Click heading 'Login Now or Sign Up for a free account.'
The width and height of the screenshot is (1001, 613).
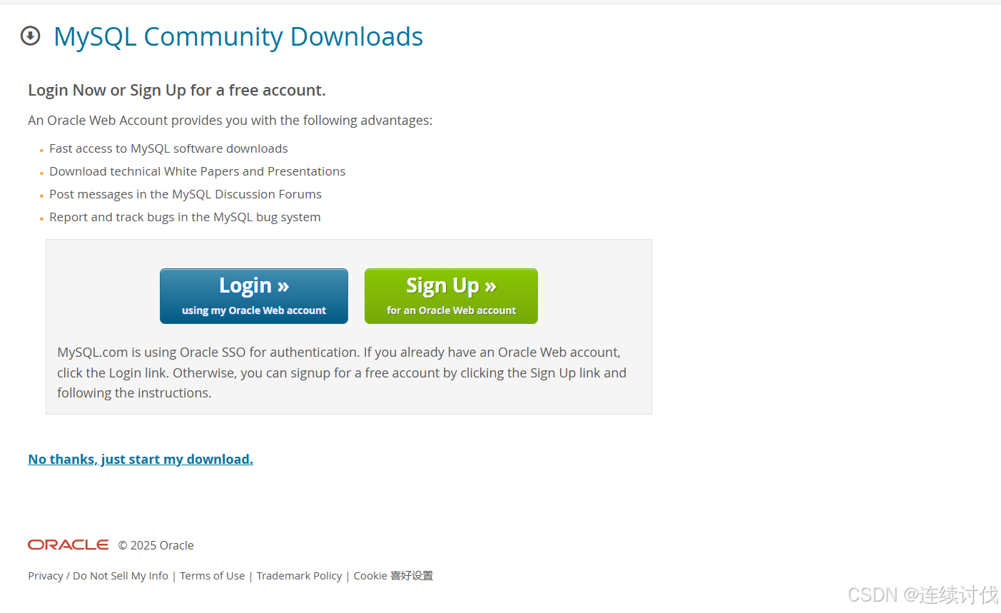(x=177, y=90)
